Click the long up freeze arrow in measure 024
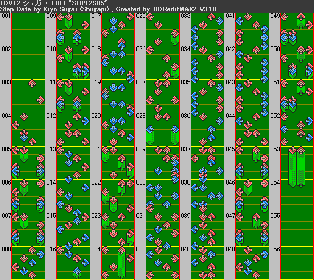 click(x=122, y=263)
